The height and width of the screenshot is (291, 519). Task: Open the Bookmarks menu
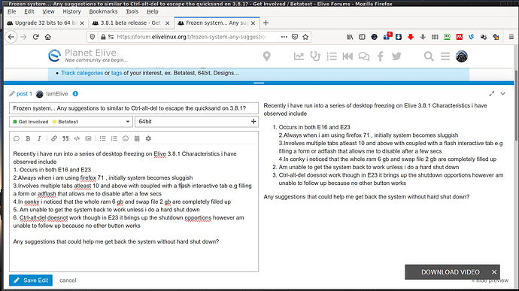103,11
